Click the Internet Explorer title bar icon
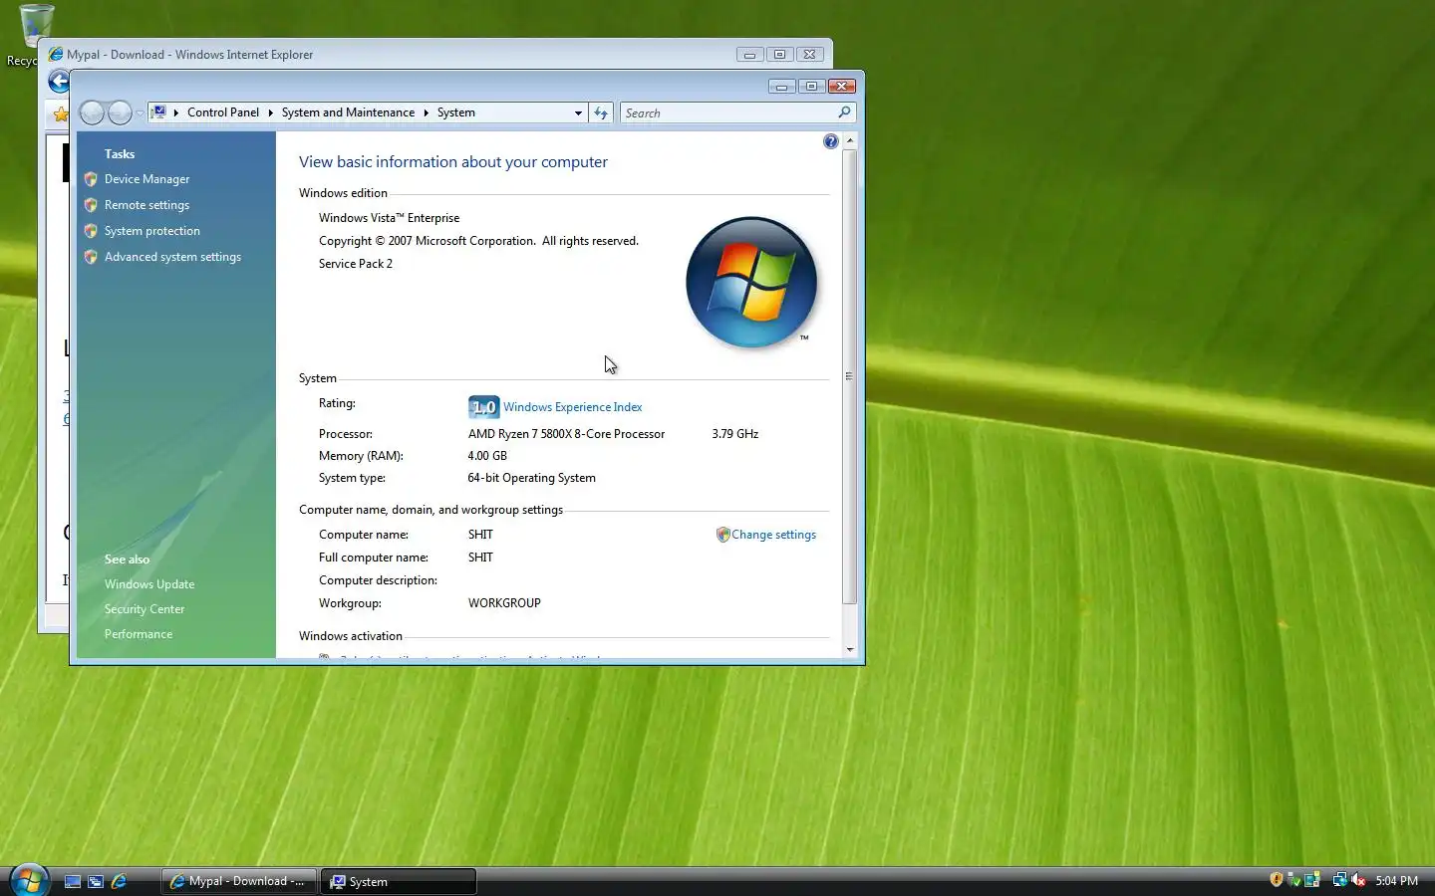 [x=56, y=54]
